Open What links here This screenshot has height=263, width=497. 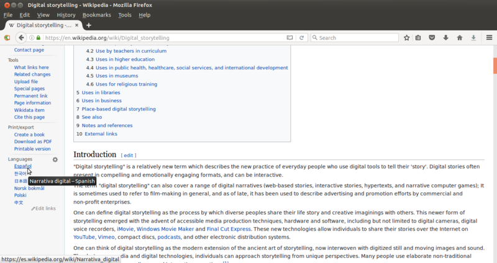[x=32, y=67]
